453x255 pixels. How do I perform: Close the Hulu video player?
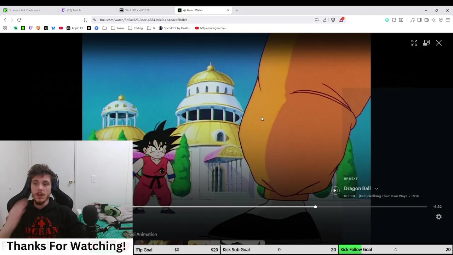pyautogui.click(x=439, y=43)
